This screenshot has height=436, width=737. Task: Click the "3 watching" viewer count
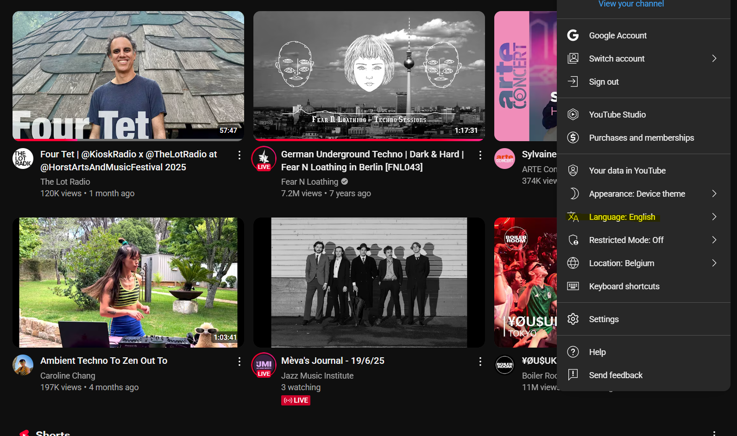point(301,387)
